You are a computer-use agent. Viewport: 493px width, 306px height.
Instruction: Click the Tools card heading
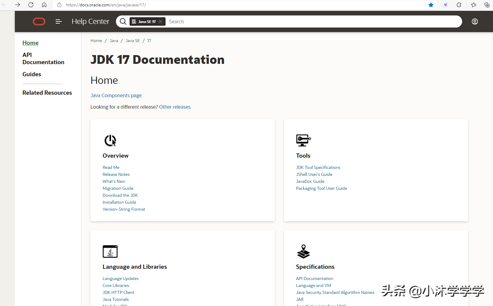click(x=303, y=156)
